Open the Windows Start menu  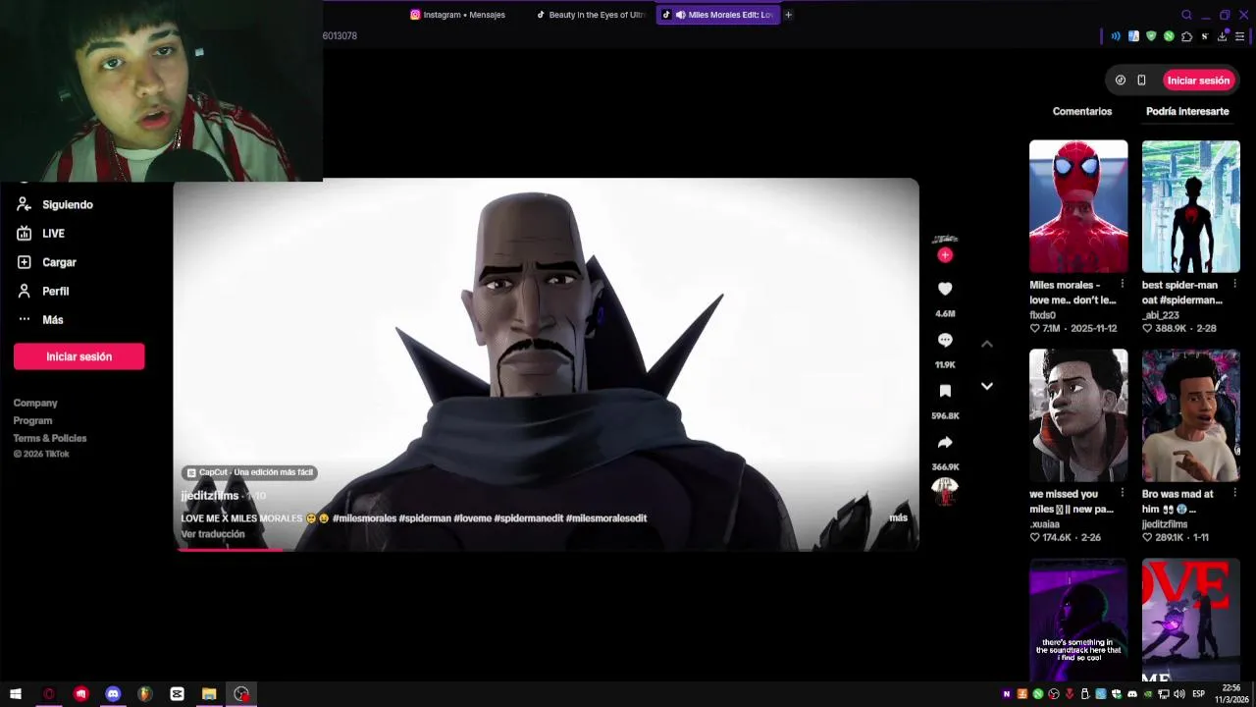coord(16,694)
